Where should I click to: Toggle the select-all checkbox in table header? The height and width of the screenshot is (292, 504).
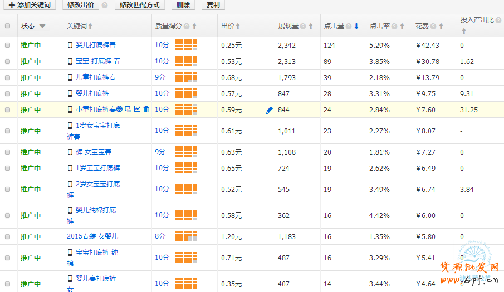(x=8, y=26)
